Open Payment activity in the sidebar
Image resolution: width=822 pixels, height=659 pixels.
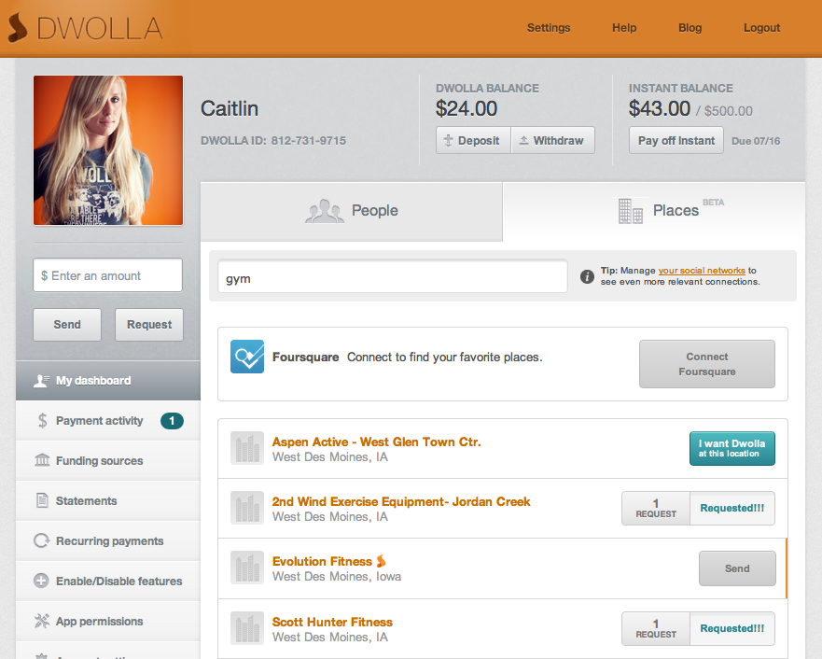[108, 420]
